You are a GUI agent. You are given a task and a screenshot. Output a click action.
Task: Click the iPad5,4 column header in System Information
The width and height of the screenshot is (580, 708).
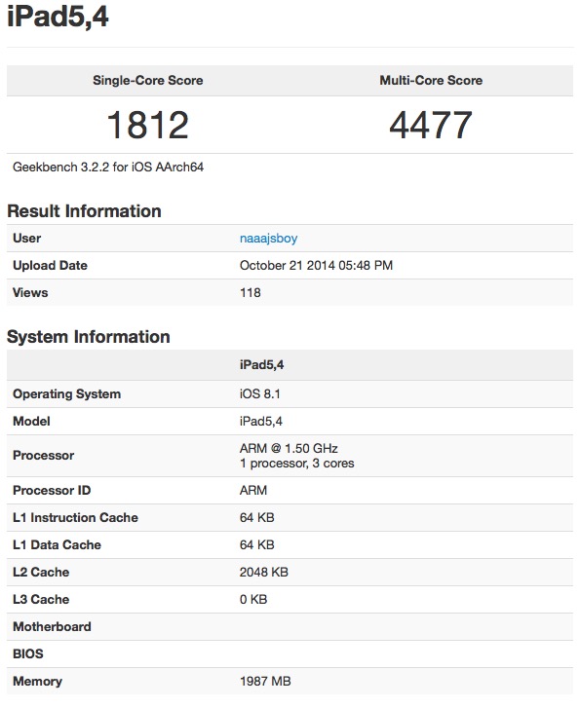pos(262,365)
